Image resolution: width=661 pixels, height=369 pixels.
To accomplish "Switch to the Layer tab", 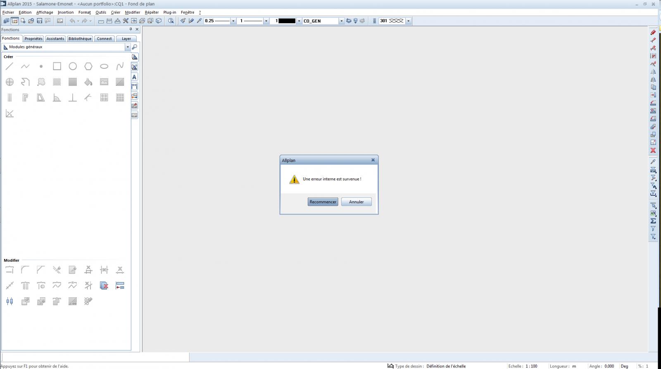I will pos(126,39).
